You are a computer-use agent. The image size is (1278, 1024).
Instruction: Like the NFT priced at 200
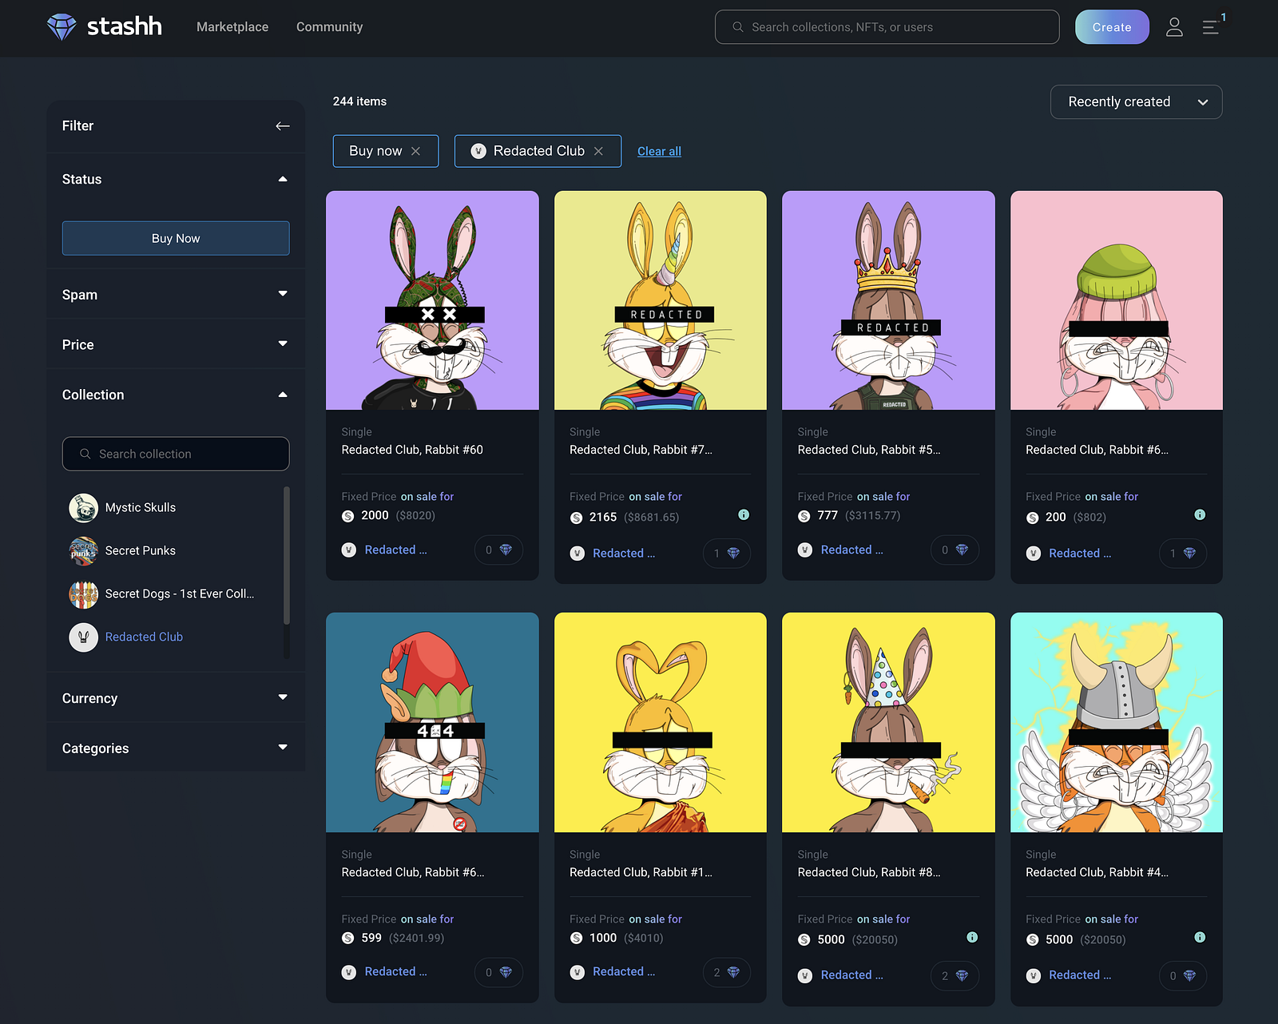tap(1183, 554)
